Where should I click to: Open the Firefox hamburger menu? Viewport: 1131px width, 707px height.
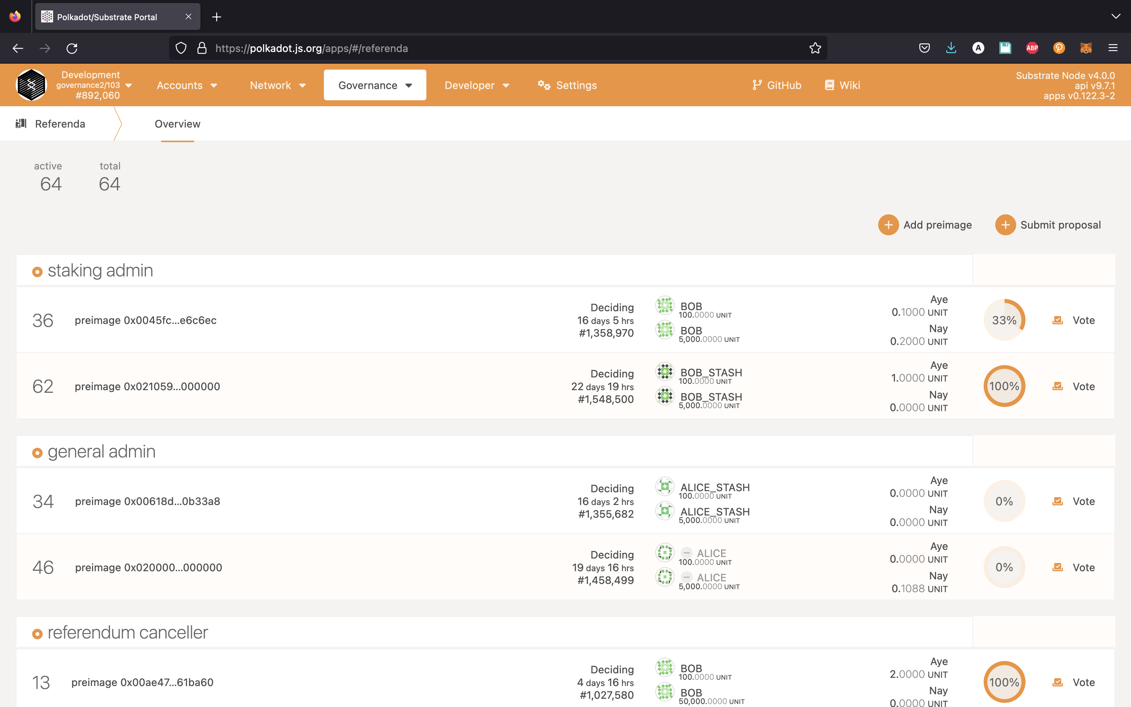click(x=1113, y=48)
